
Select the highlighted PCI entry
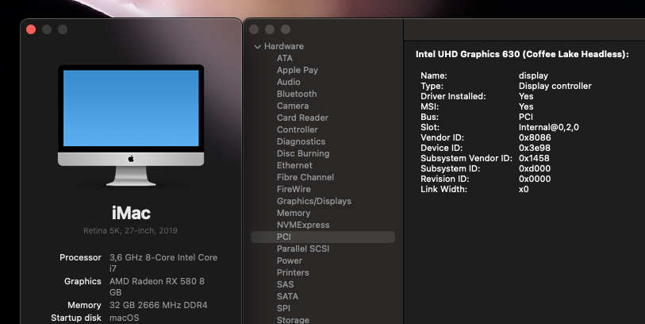[x=323, y=237]
